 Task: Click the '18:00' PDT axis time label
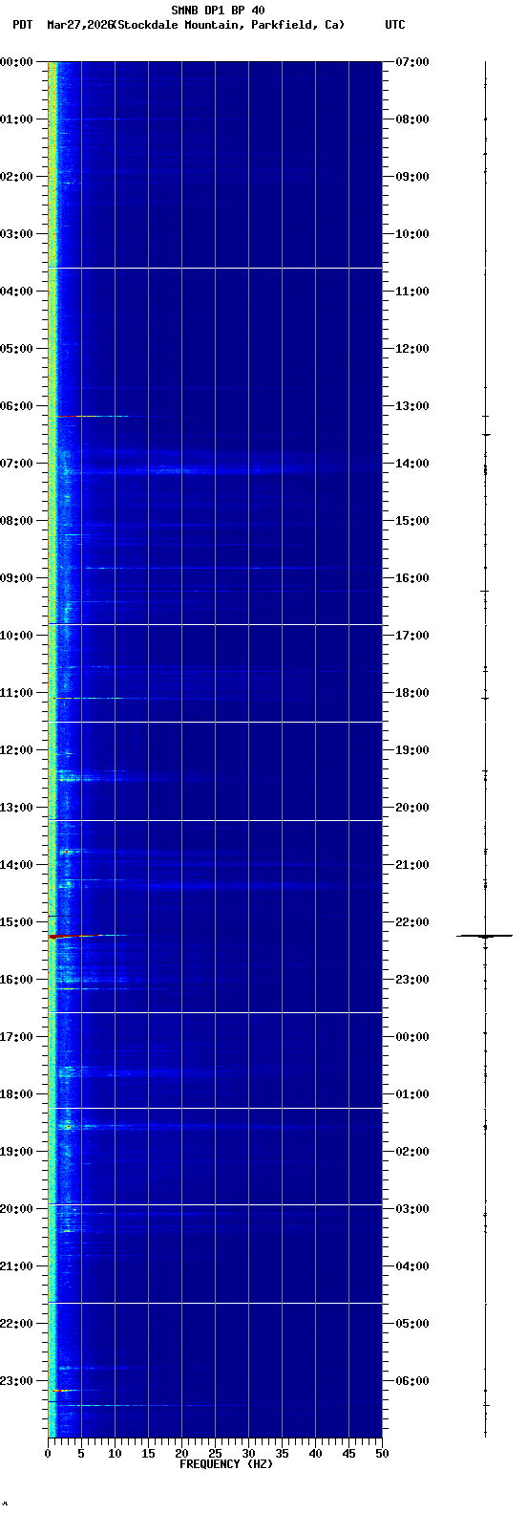click(17, 1094)
